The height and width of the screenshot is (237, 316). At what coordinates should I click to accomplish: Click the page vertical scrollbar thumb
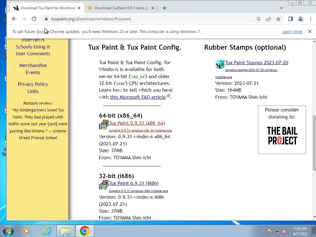click(314, 143)
